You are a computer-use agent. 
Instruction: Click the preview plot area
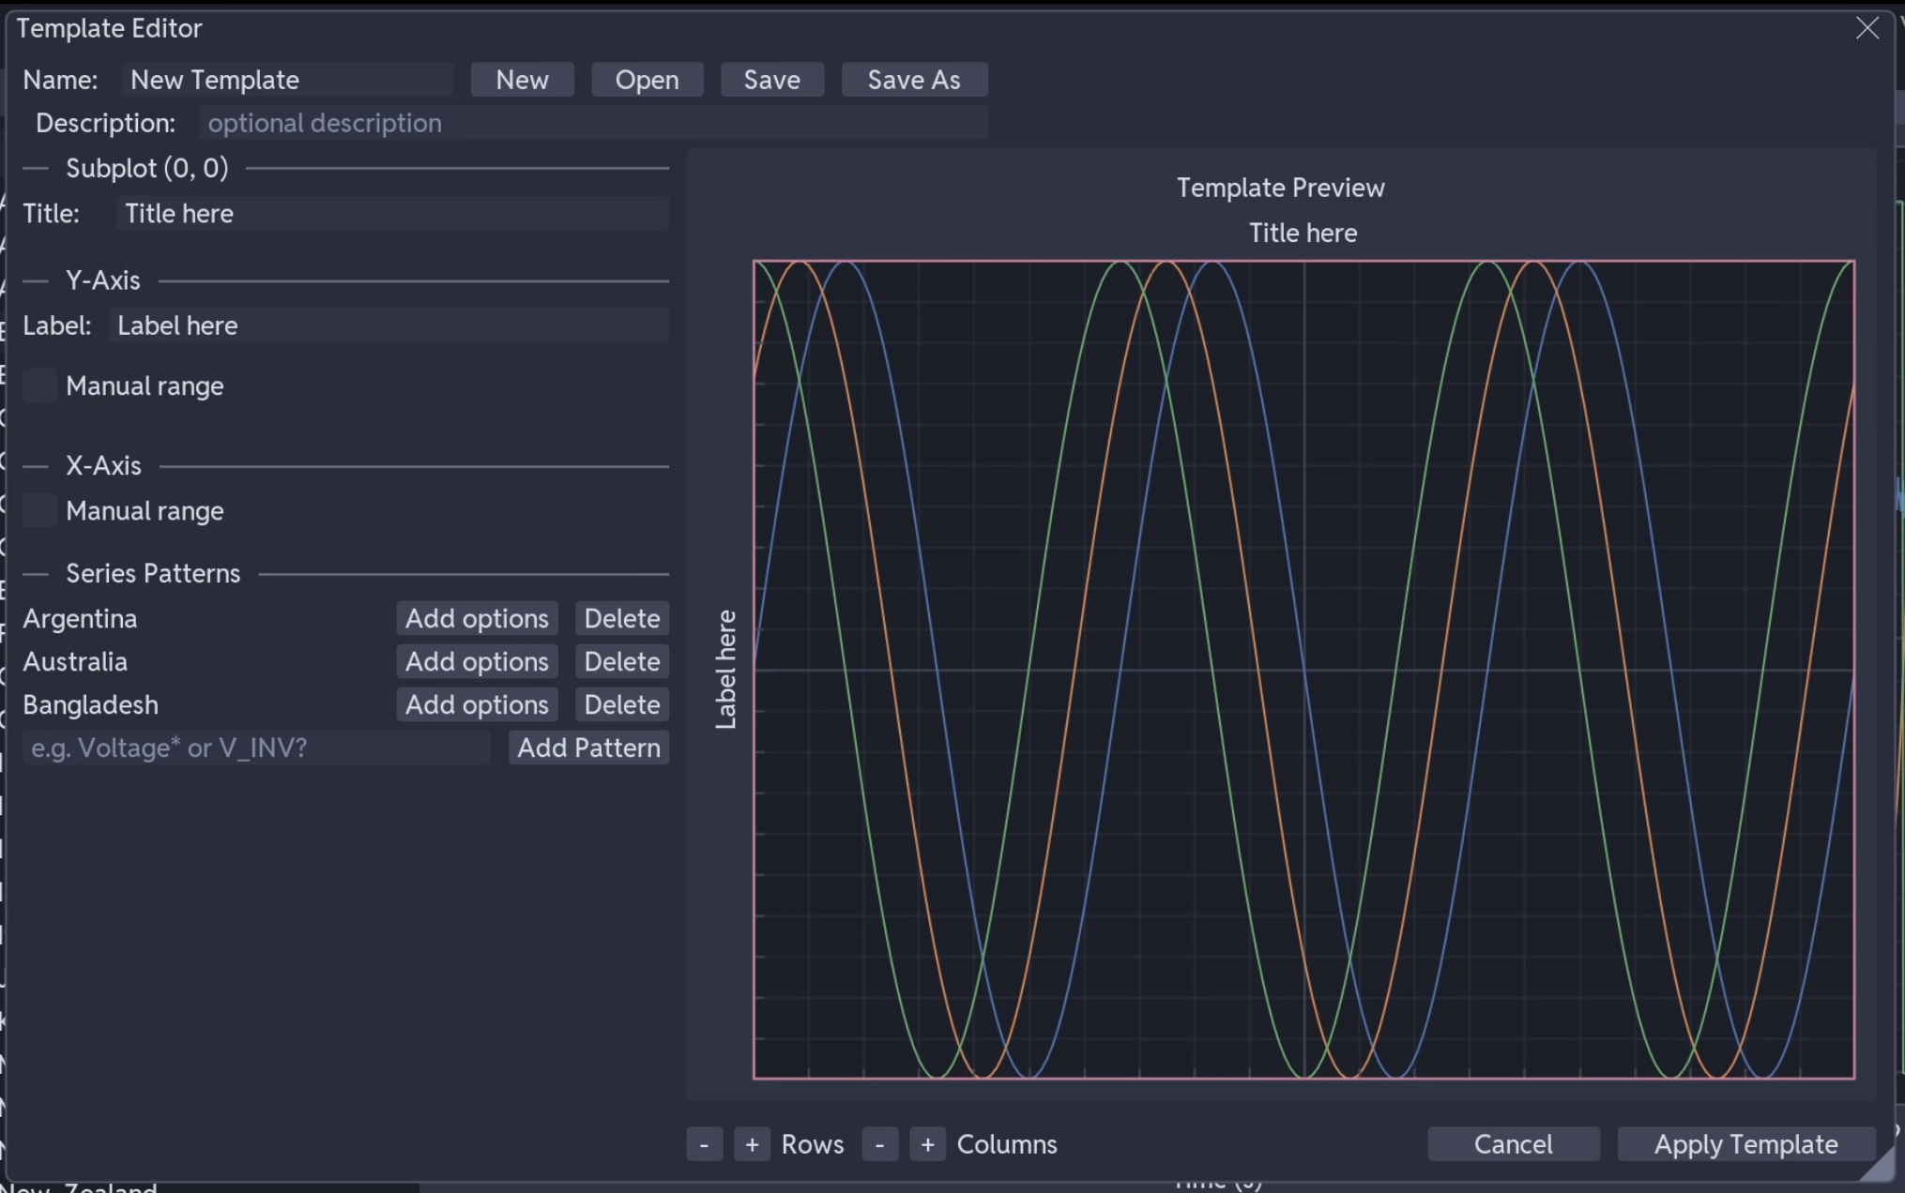(1303, 670)
